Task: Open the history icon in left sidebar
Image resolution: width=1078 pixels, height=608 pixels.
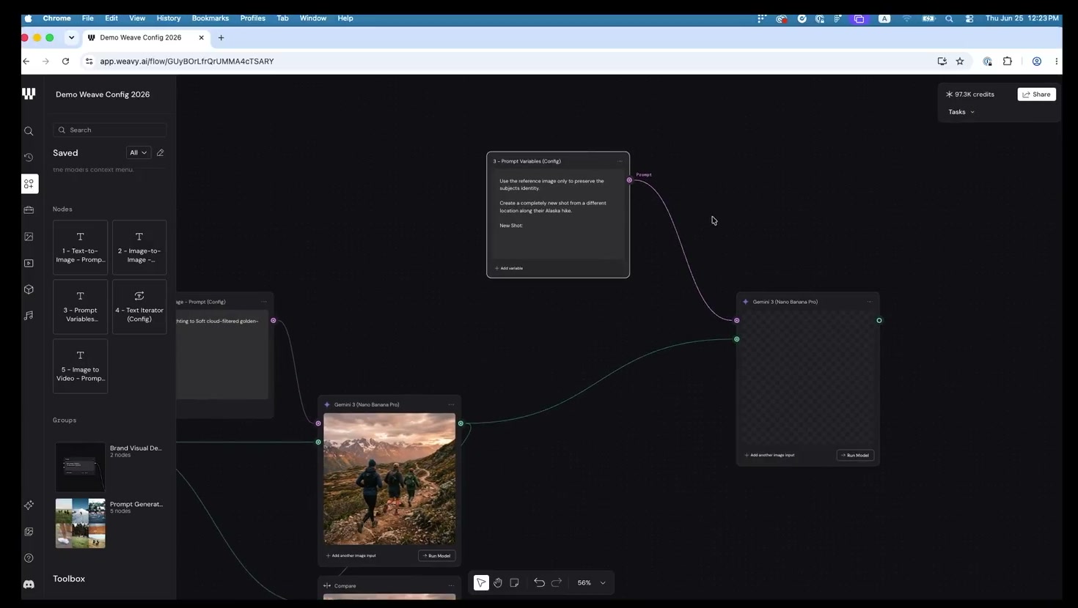Action: pos(29,157)
